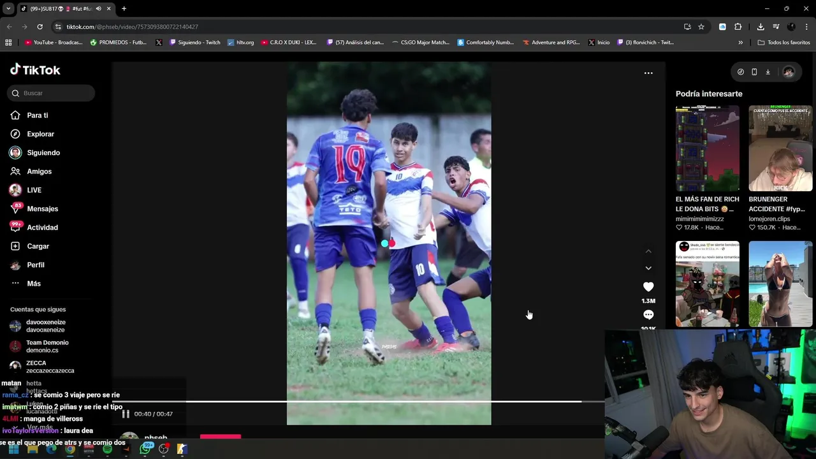
Task: Mute the tab via speaker icon
Action: 98,9
